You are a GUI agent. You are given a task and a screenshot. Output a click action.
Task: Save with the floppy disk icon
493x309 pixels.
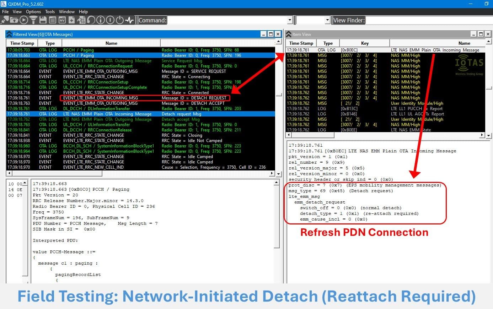(x=43, y=20)
